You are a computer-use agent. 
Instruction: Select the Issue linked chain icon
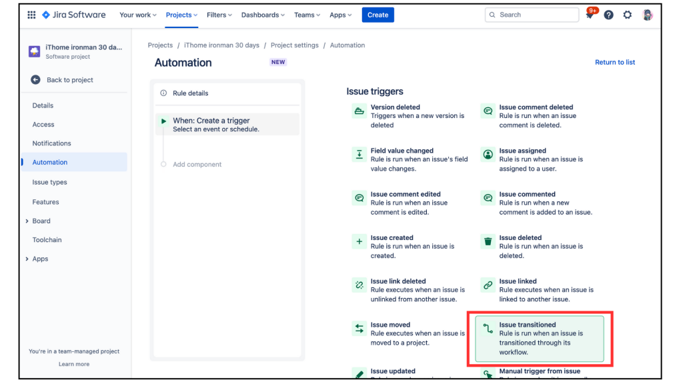click(488, 285)
